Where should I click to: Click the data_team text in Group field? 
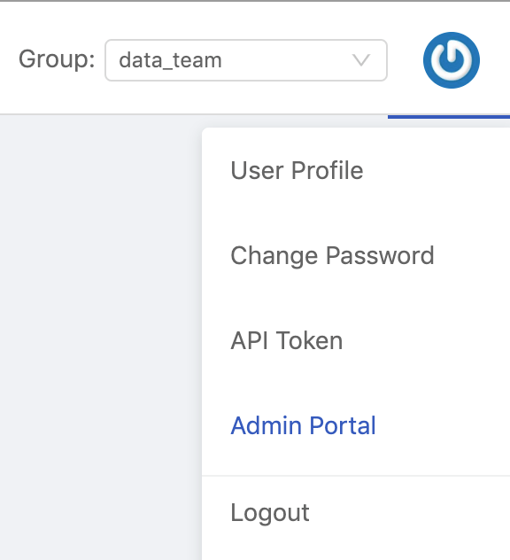170,60
